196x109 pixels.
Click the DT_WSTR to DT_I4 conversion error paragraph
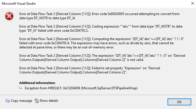pyautogui.click(x=99, y=16)
